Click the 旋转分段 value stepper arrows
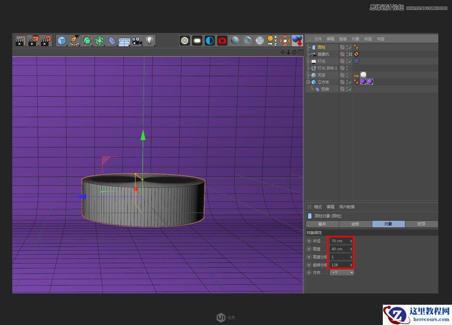This screenshot has height=325, width=452. (352, 265)
